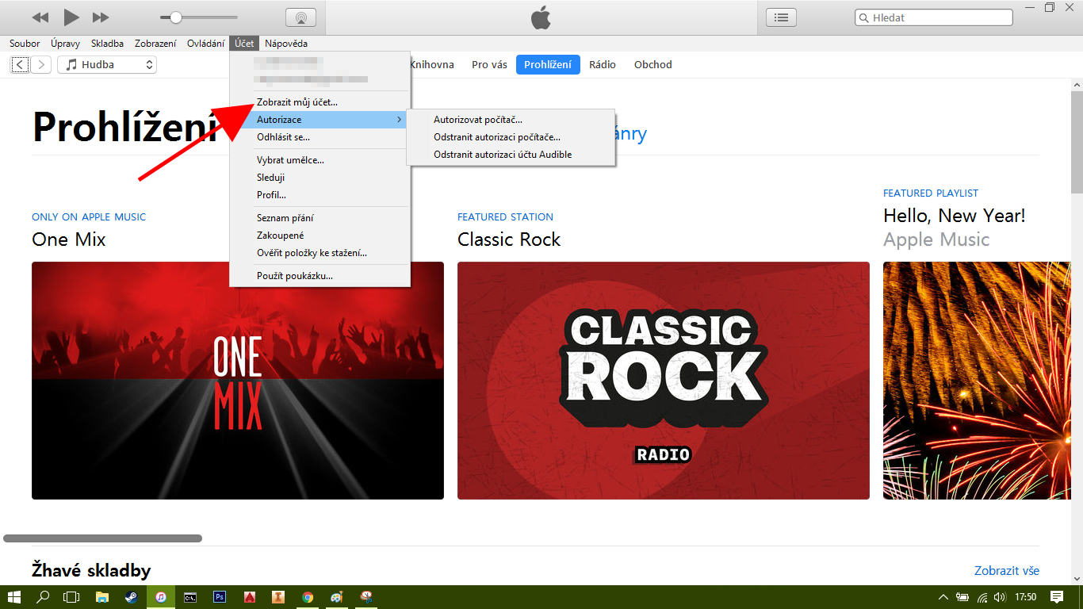The image size is (1083, 609).
Task: Open the Windows Start menu
Action: point(14,597)
